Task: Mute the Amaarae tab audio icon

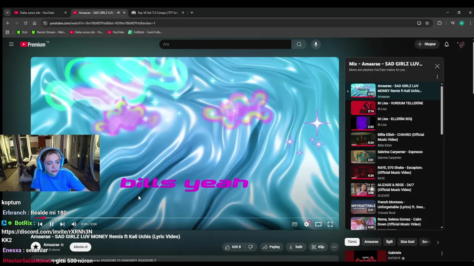Action: click(118, 13)
